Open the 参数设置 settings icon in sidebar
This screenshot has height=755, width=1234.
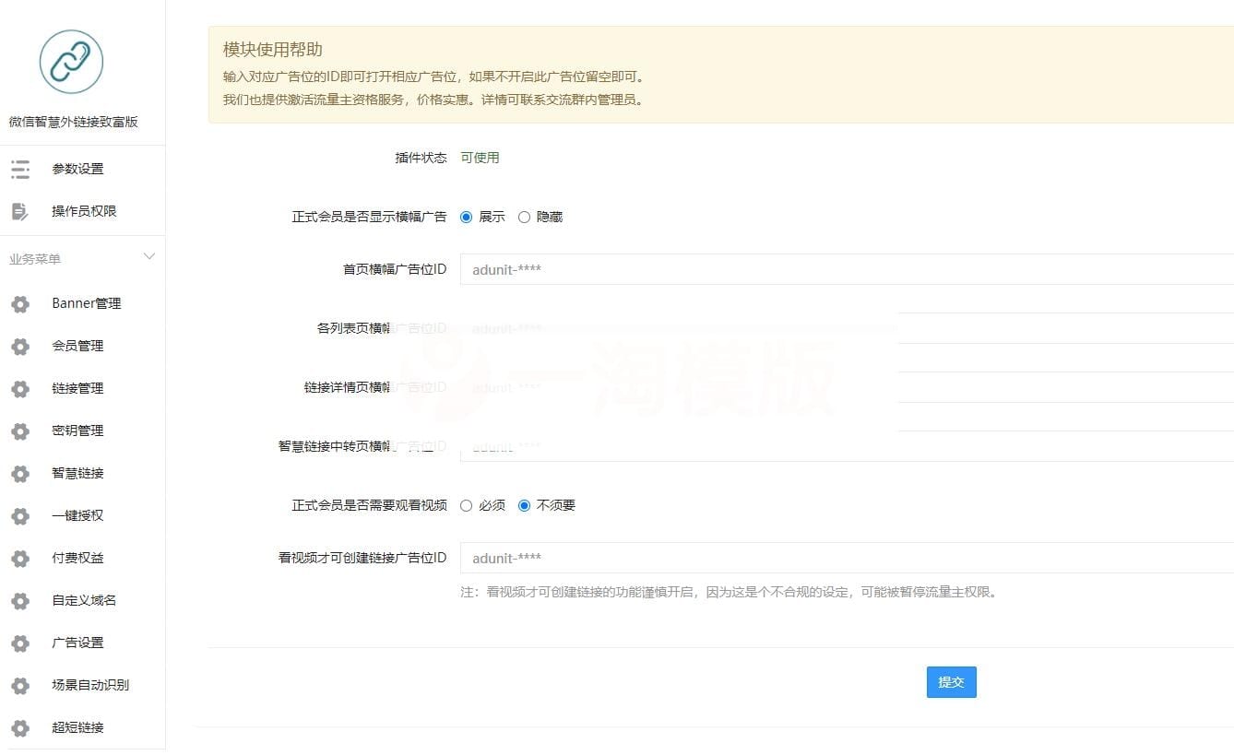(19, 169)
